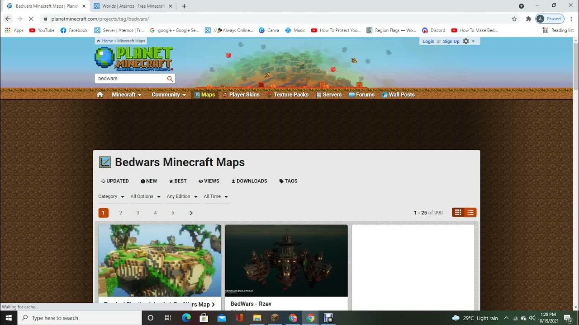
Task: Switch to list view layout
Action: click(470, 213)
